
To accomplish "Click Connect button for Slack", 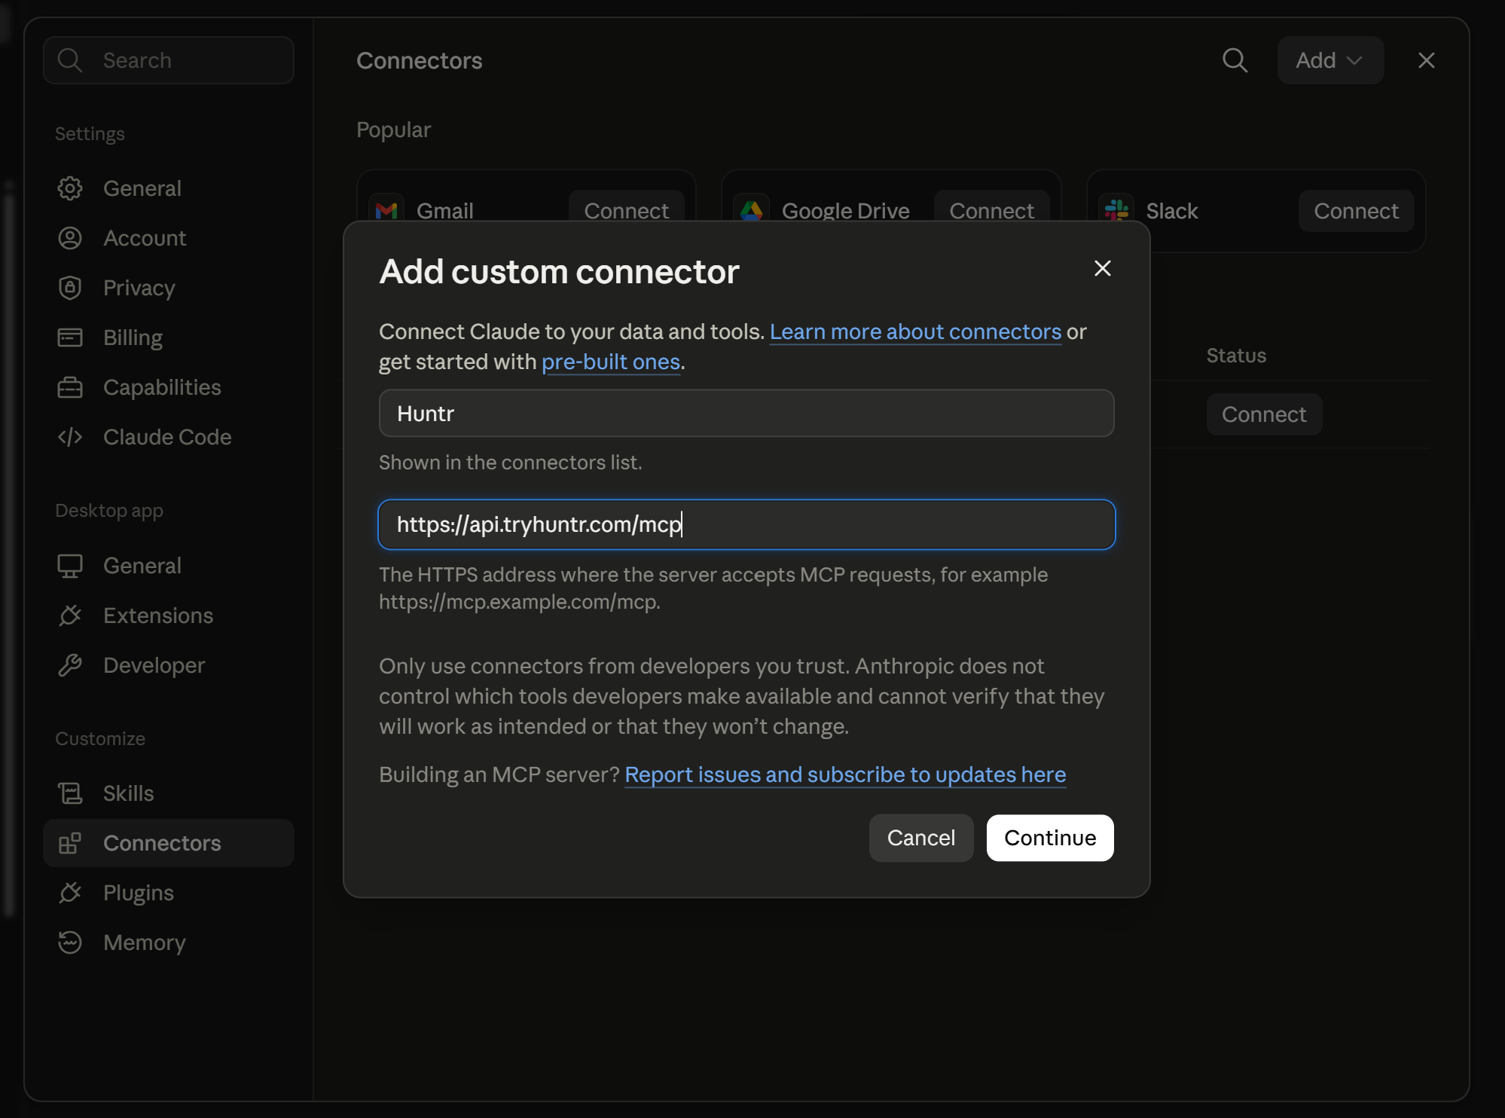I will (1356, 211).
